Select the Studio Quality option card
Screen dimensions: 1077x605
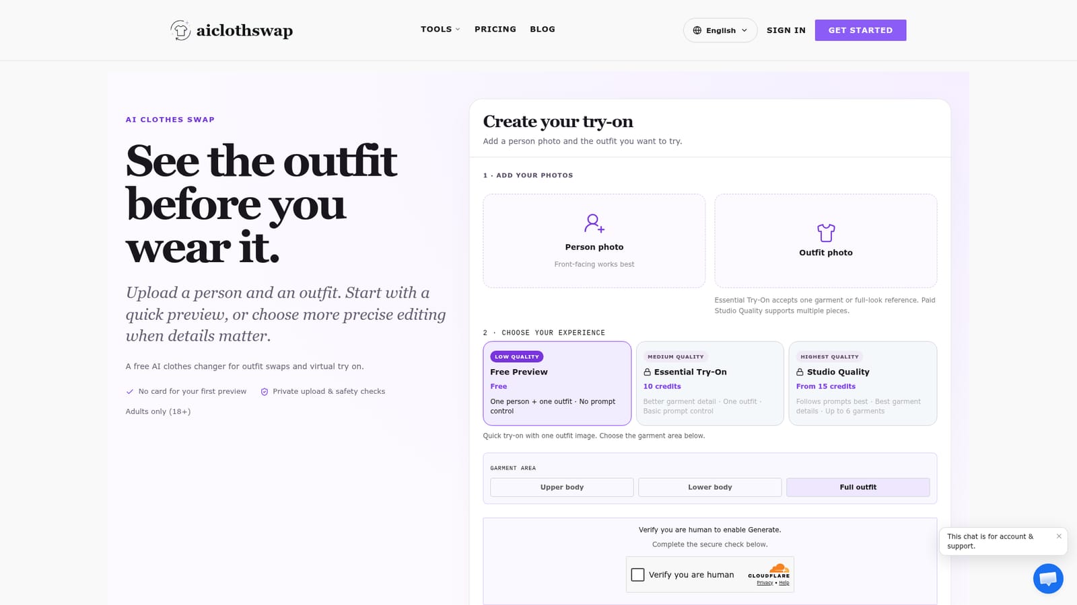pos(863,383)
